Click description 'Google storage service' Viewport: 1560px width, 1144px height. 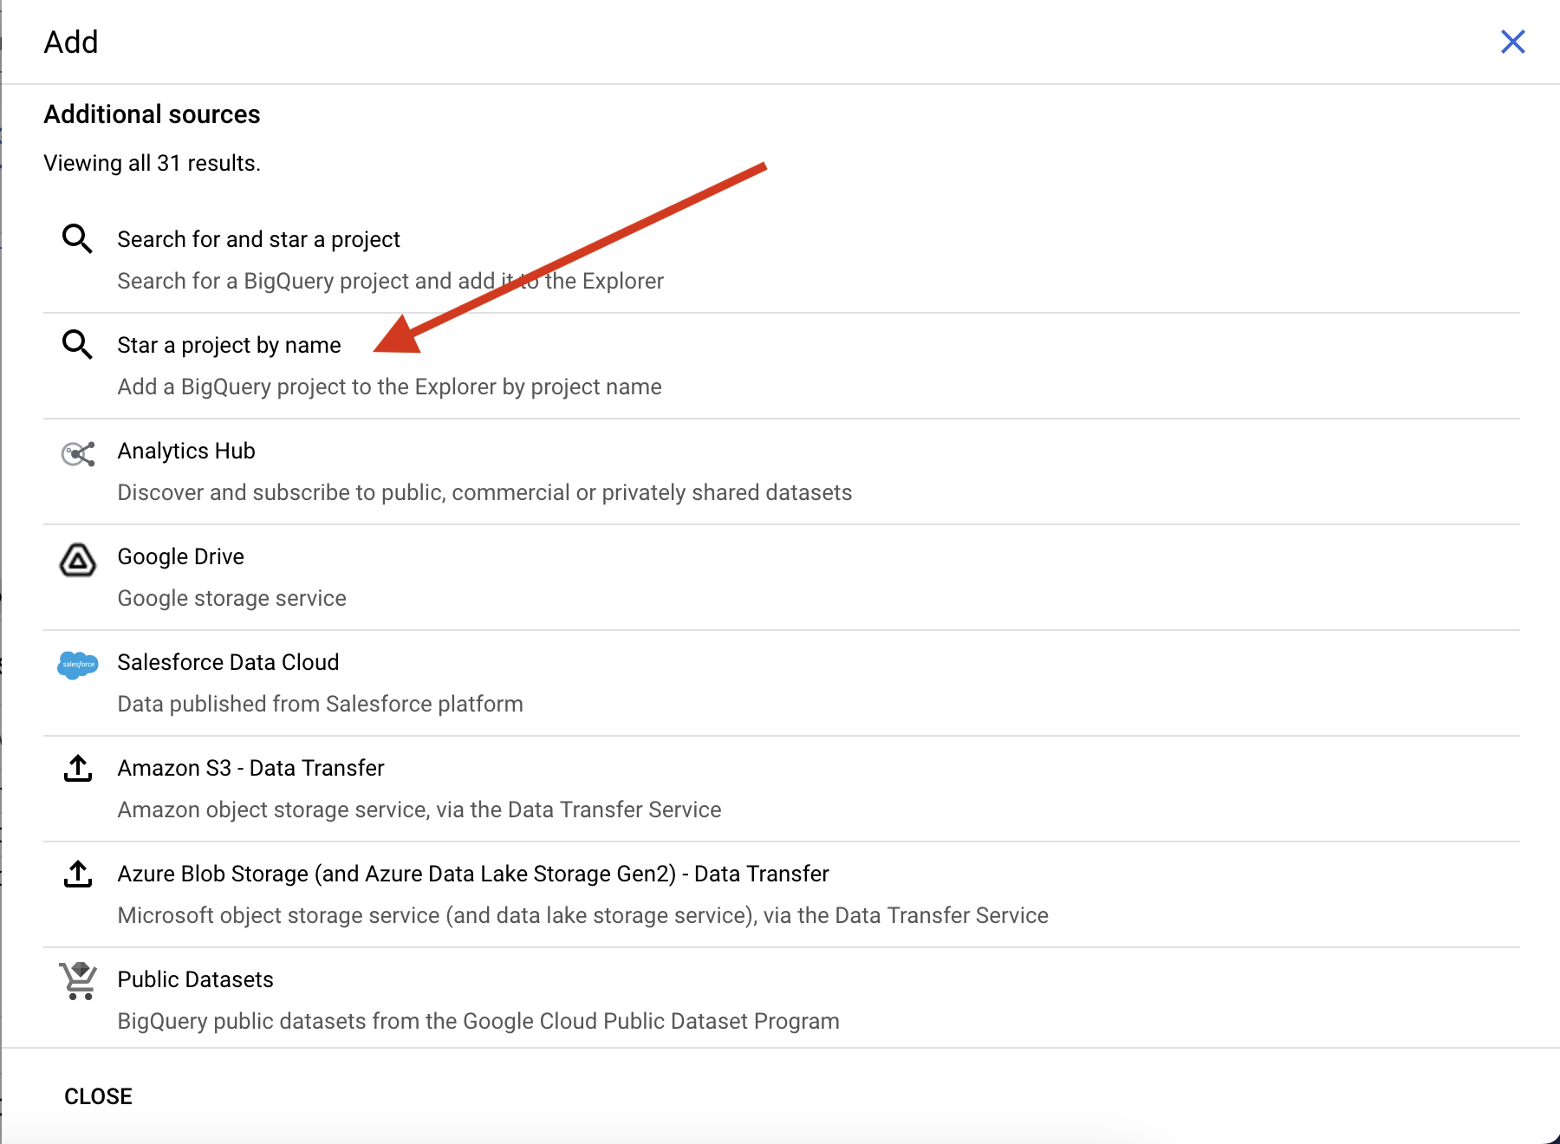tap(231, 598)
